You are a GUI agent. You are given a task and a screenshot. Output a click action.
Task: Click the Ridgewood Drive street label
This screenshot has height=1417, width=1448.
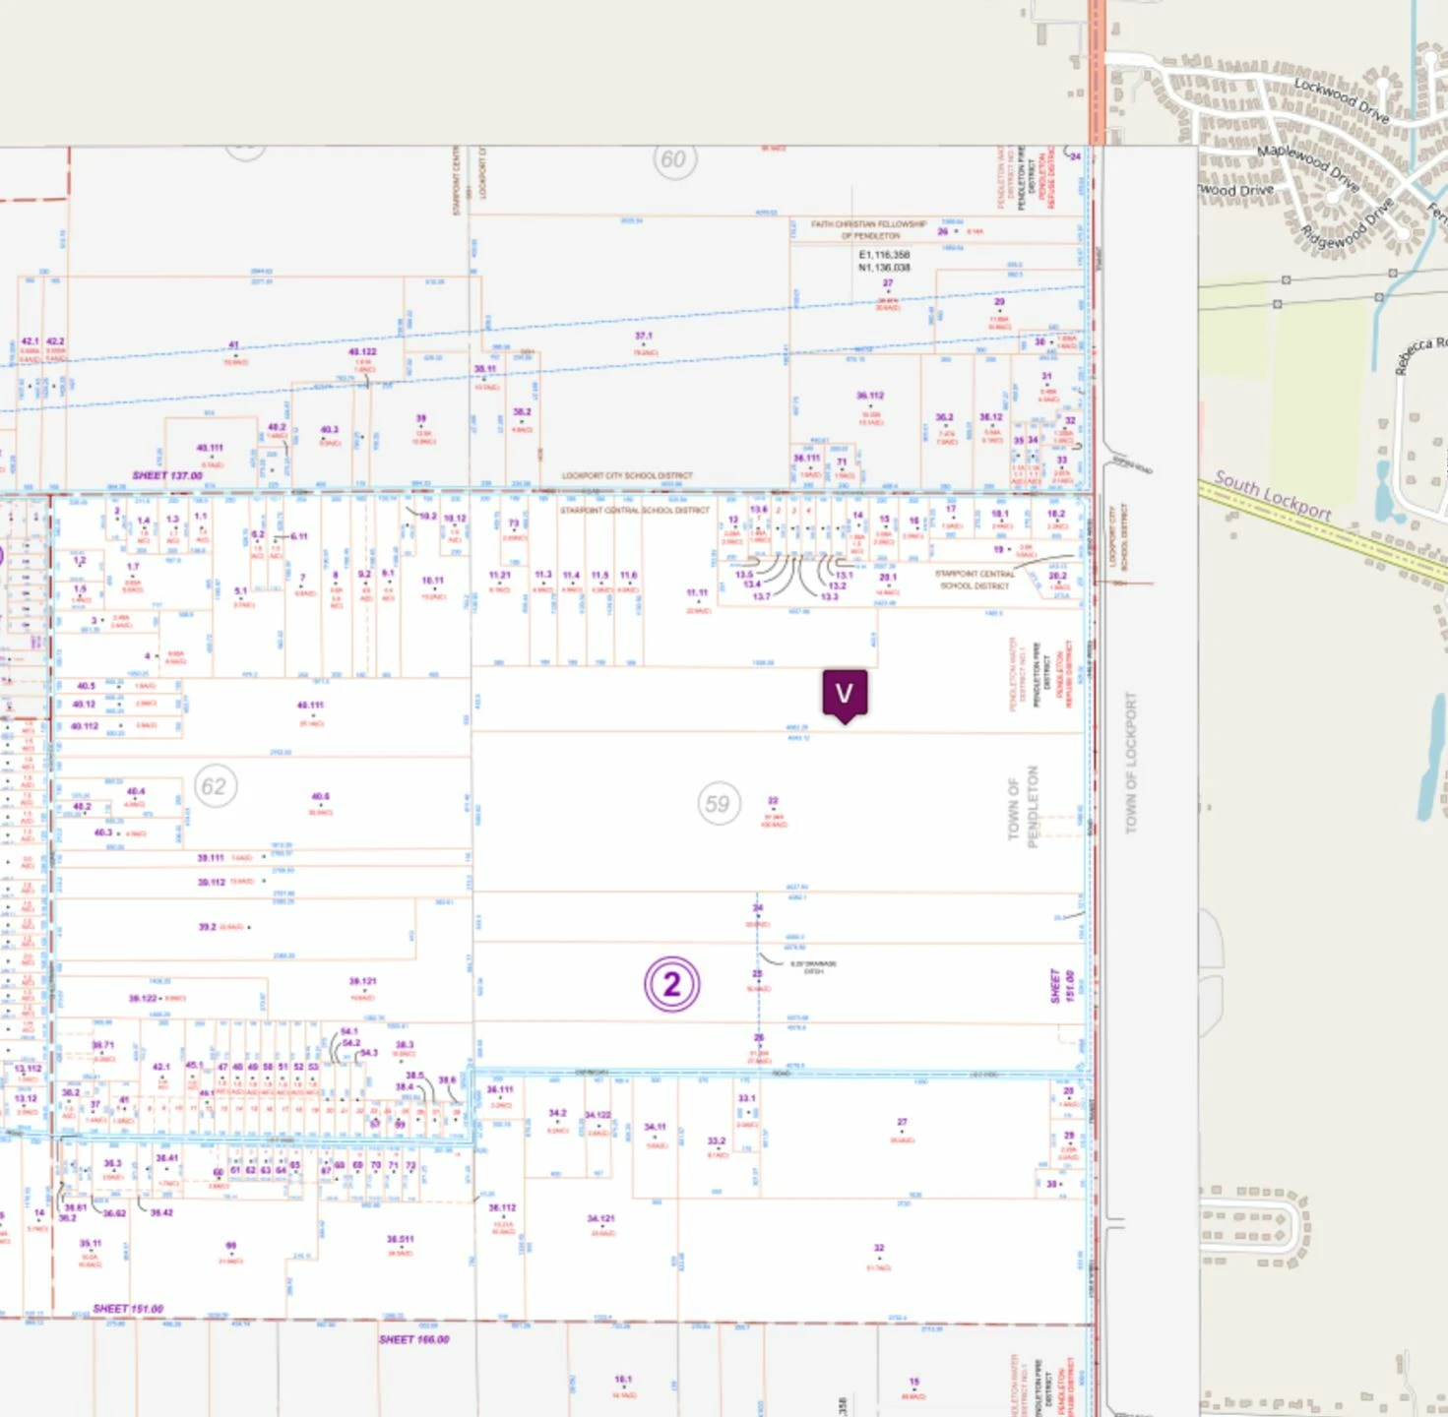(x=1348, y=224)
